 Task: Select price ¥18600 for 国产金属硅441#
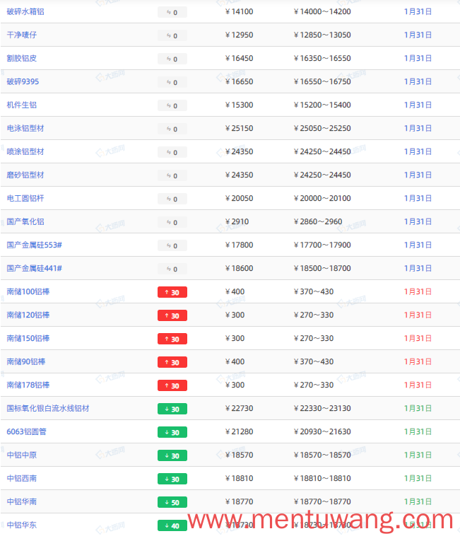[240, 269]
